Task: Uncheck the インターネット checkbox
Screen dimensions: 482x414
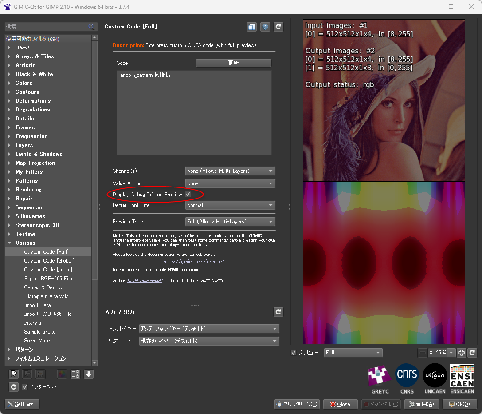Action: click(x=25, y=387)
